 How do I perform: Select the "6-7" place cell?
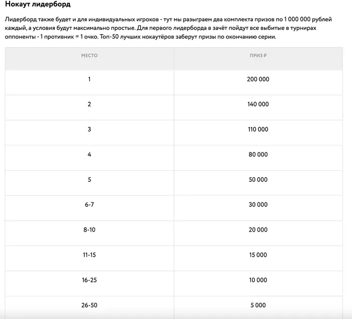coord(90,205)
